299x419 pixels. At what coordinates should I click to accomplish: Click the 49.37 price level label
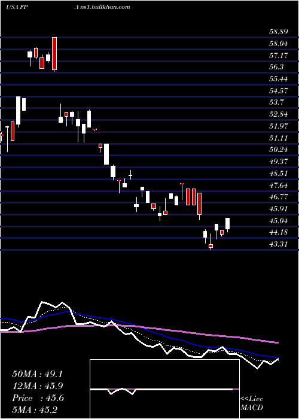coord(278,162)
